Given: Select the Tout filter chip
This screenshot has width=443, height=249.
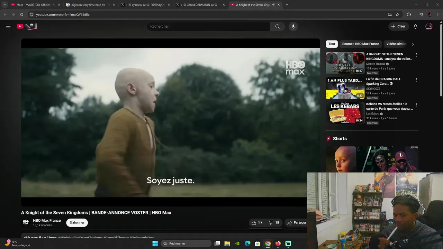Looking at the screenshot, I should pyautogui.click(x=332, y=44).
